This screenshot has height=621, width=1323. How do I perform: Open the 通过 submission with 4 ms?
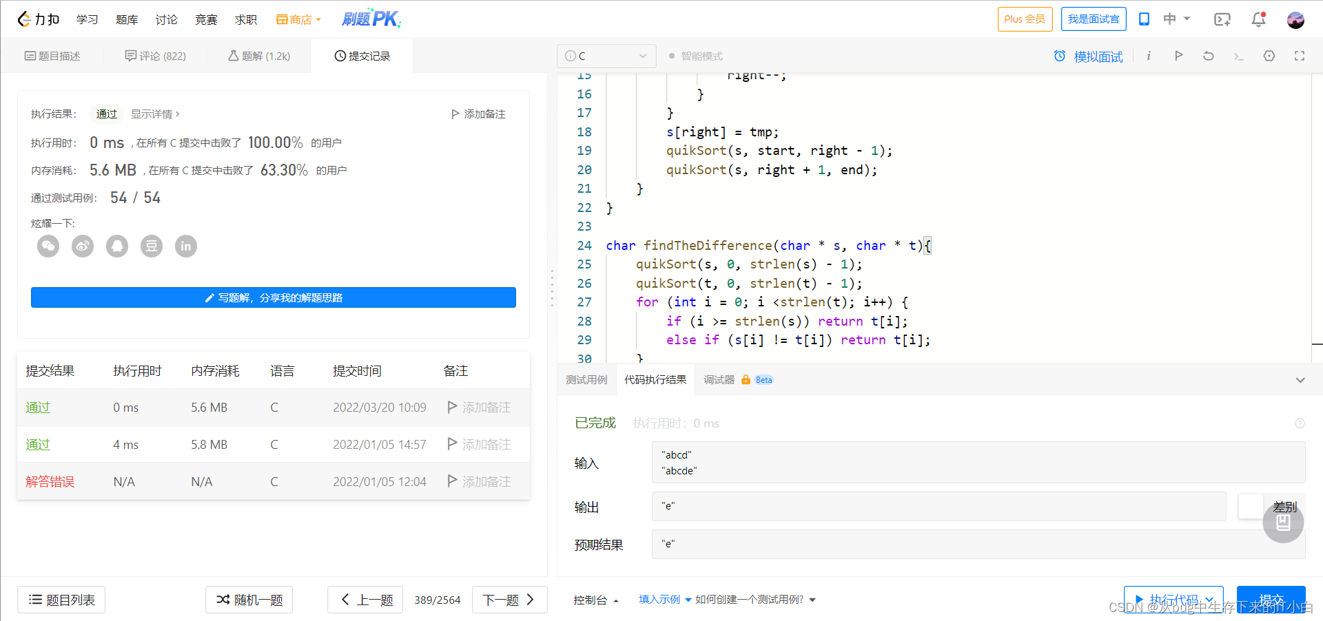click(x=38, y=444)
